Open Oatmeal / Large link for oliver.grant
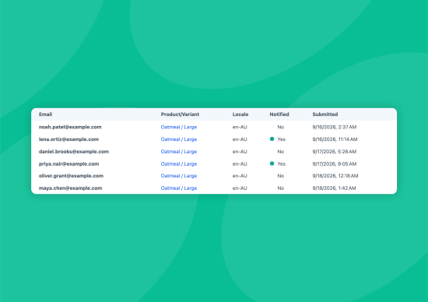Viewport: 428px width, 302px height. pos(179,176)
